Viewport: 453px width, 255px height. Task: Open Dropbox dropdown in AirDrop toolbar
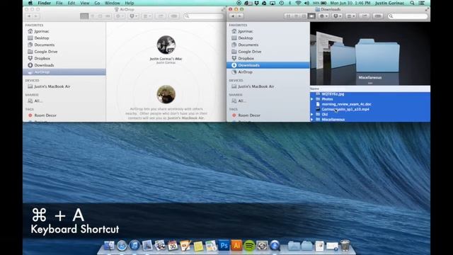click(134, 16)
